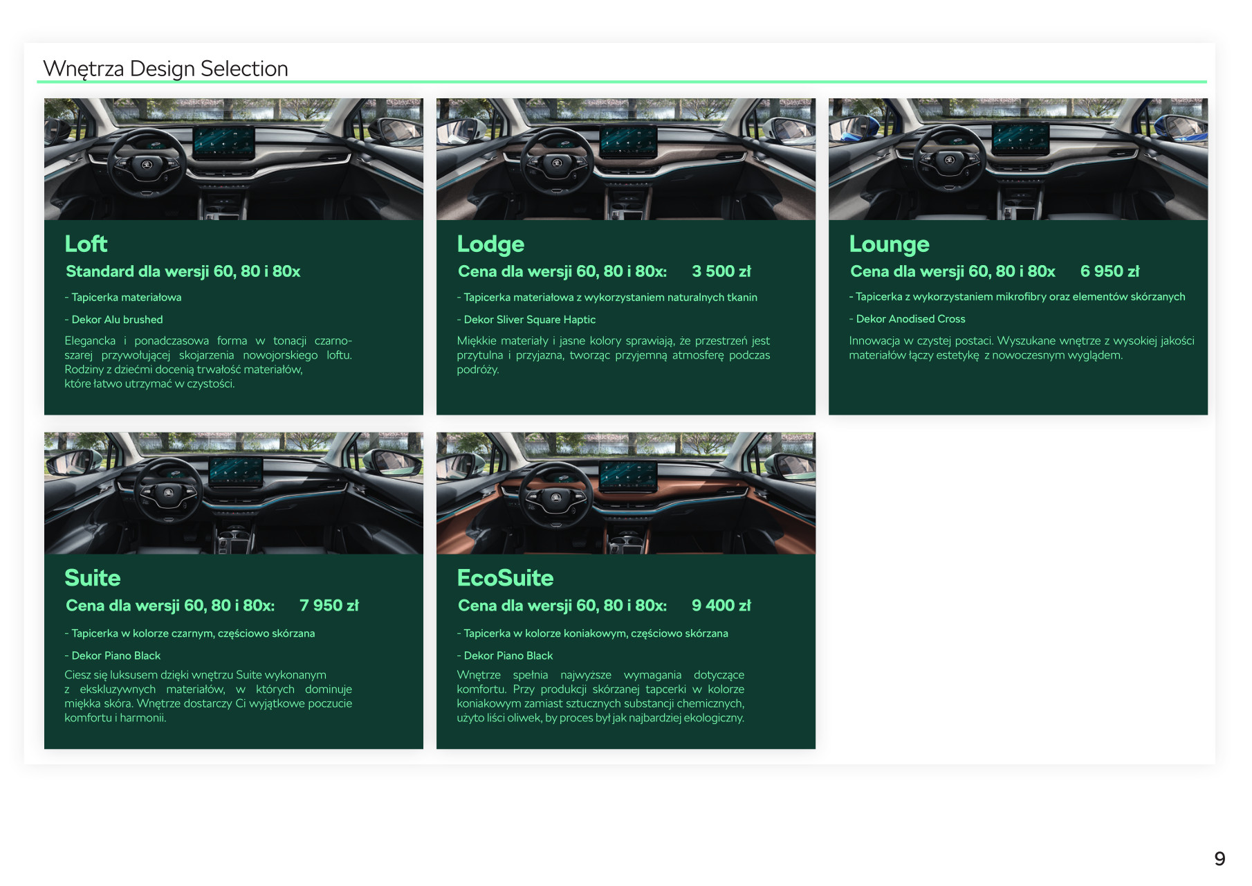Select the 'Suite' card title
1252x886 pixels.
92,578
